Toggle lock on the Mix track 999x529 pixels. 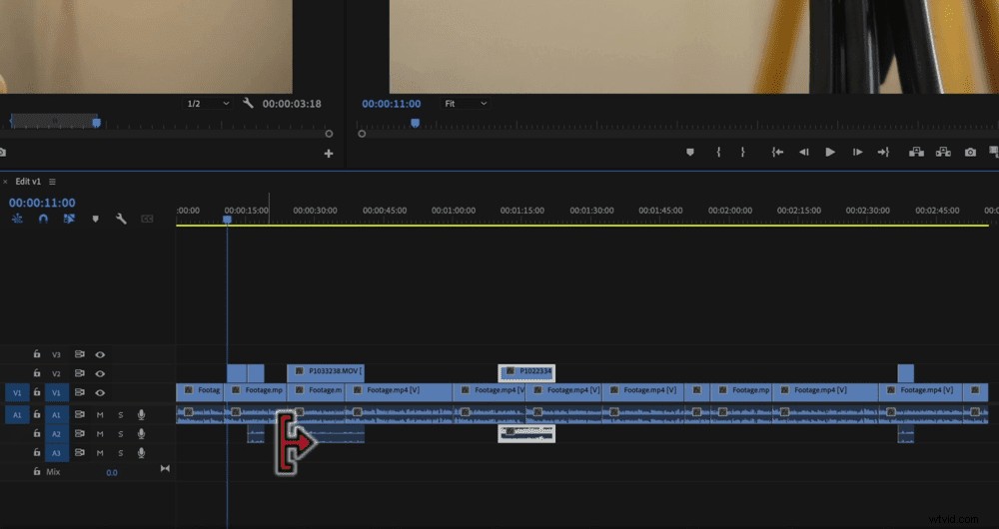[x=36, y=472]
